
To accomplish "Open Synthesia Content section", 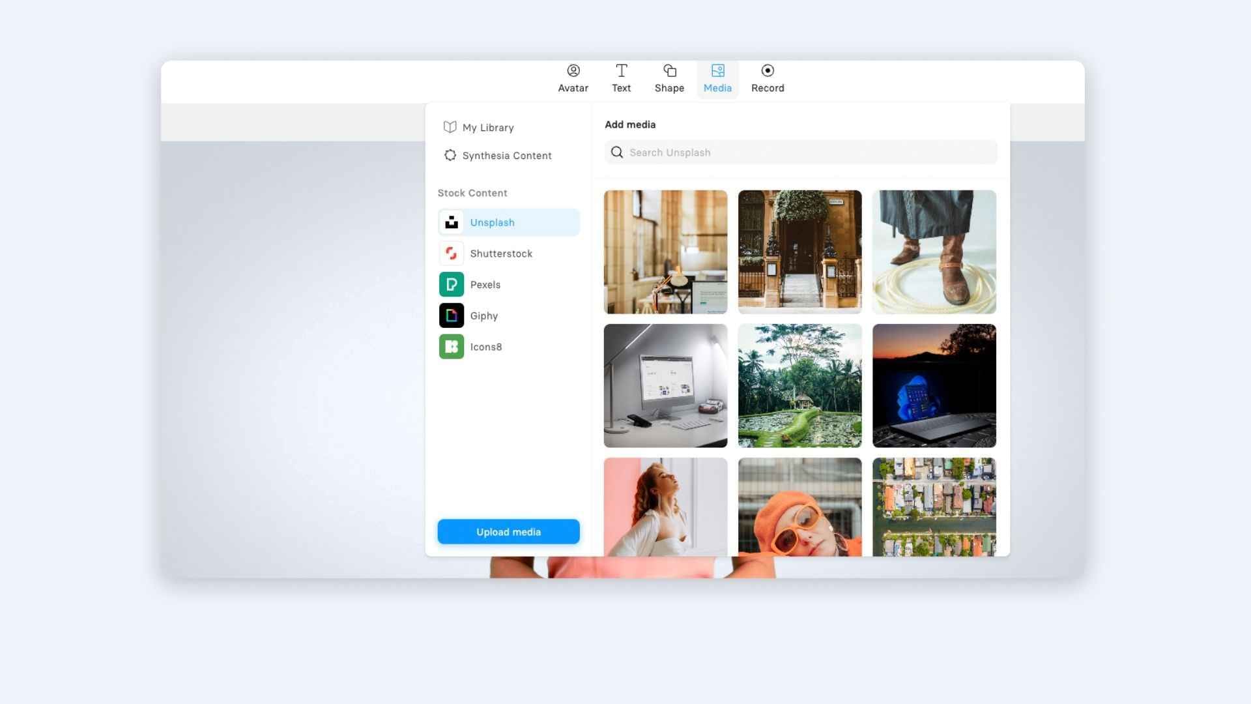I will [x=507, y=154].
